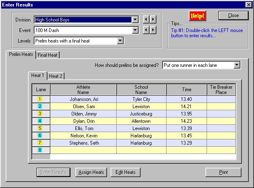The image size is (254, 188).
Task: Click the 13.45 time cell
Action: coord(186,135)
